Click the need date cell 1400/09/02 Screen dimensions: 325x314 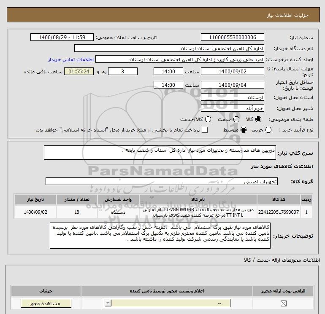[35, 212]
